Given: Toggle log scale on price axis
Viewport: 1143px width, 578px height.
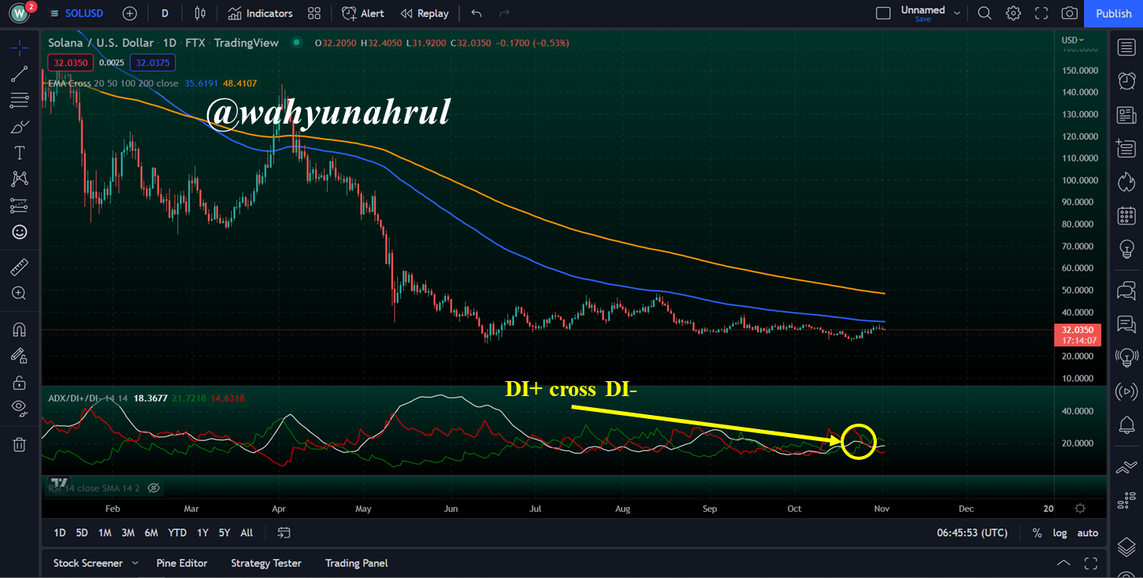Looking at the screenshot, I should (x=1060, y=533).
